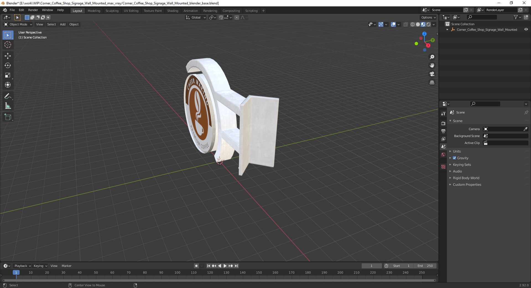Select the Cursor tool in the toolbar
This screenshot has height=288, width=531.
tap(8, 45)
